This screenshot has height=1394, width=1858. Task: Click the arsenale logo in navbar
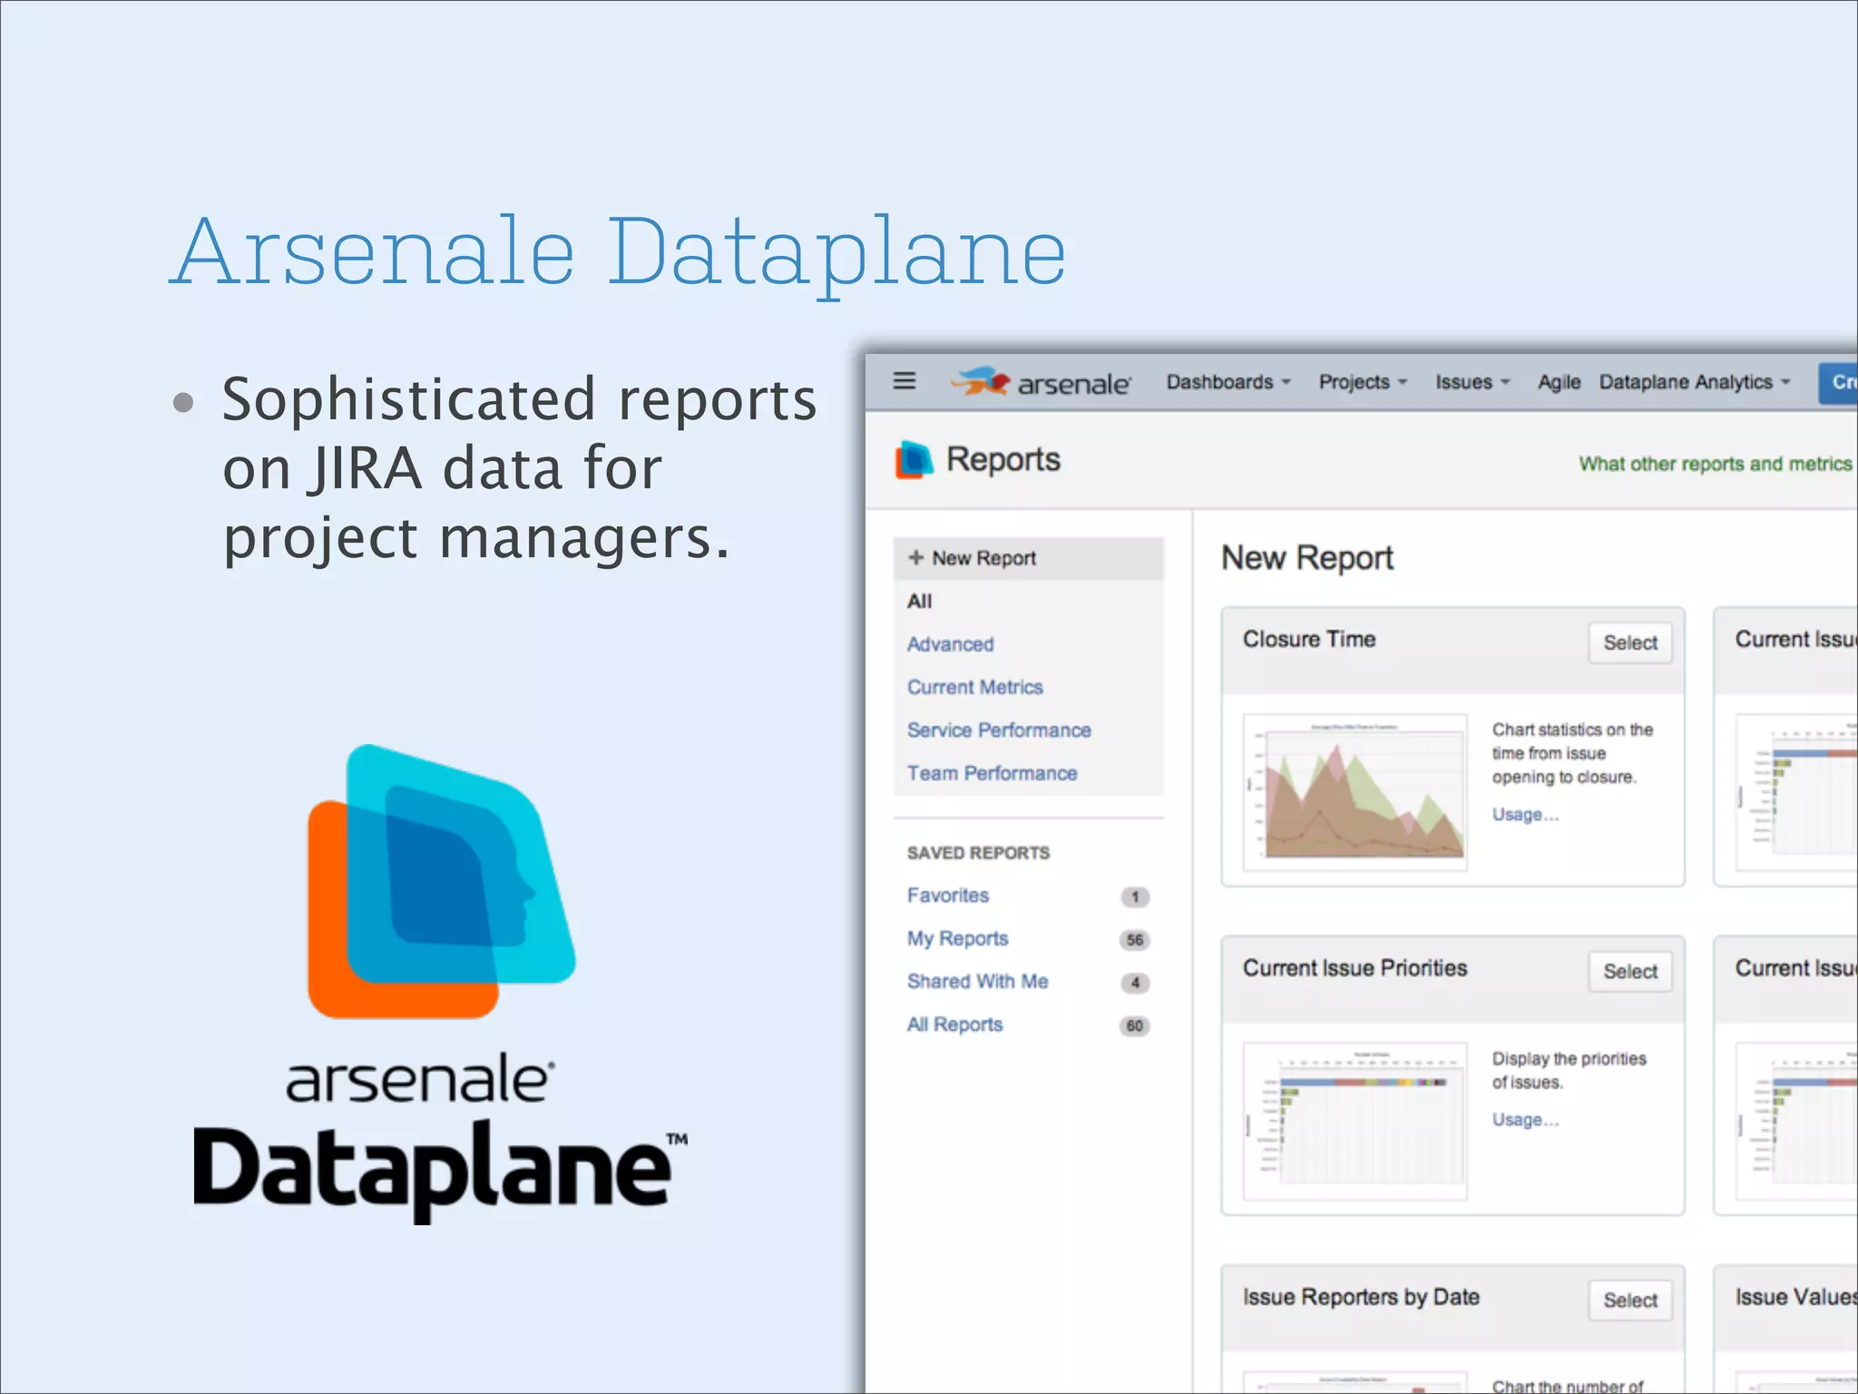point(1041,383)
